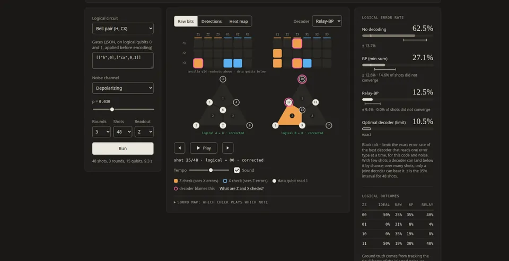Open the Shots dropdown
The width and height of the screenshot is (509, 261).
coord(122,132)
